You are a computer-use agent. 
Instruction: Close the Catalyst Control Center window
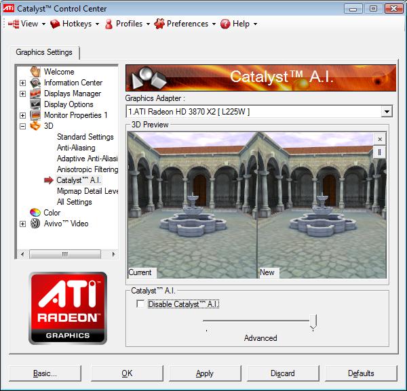(x=393, y=9)
